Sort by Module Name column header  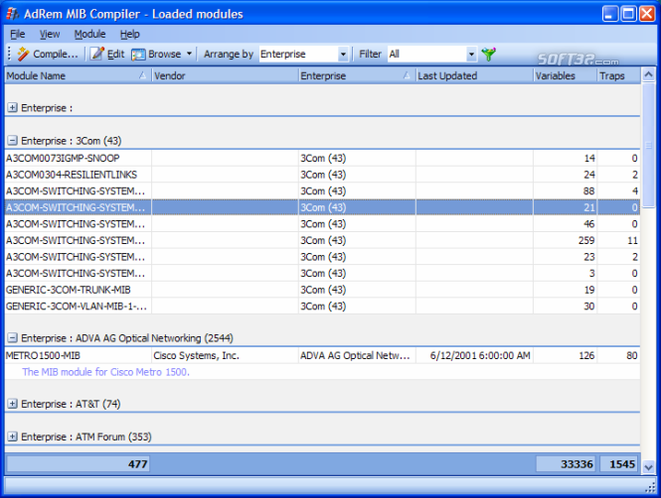(78, 75)
